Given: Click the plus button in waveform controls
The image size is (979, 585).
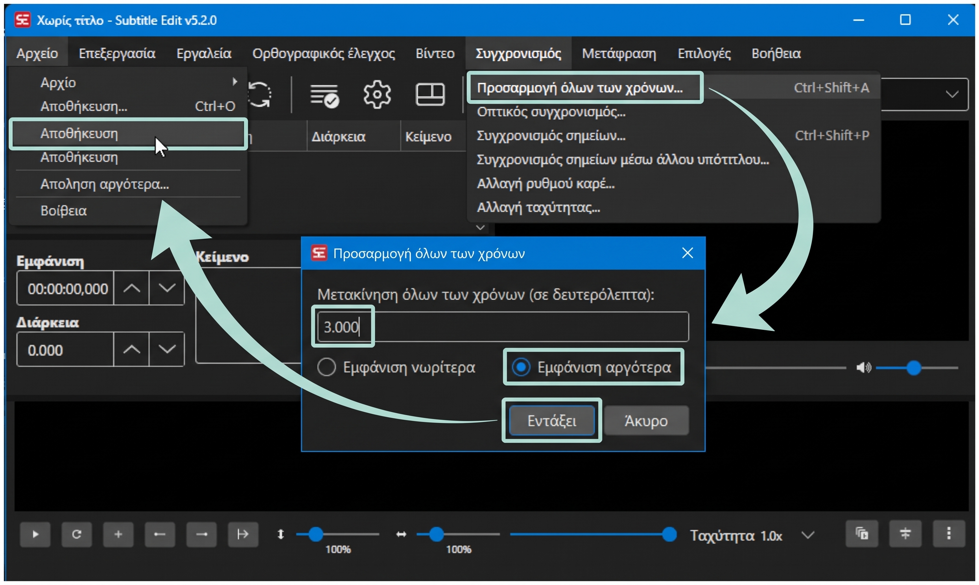Looking at the screenshot, I should 118,535.
